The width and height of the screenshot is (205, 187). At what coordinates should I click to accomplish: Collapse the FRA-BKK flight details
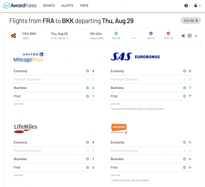click(196, 36)
